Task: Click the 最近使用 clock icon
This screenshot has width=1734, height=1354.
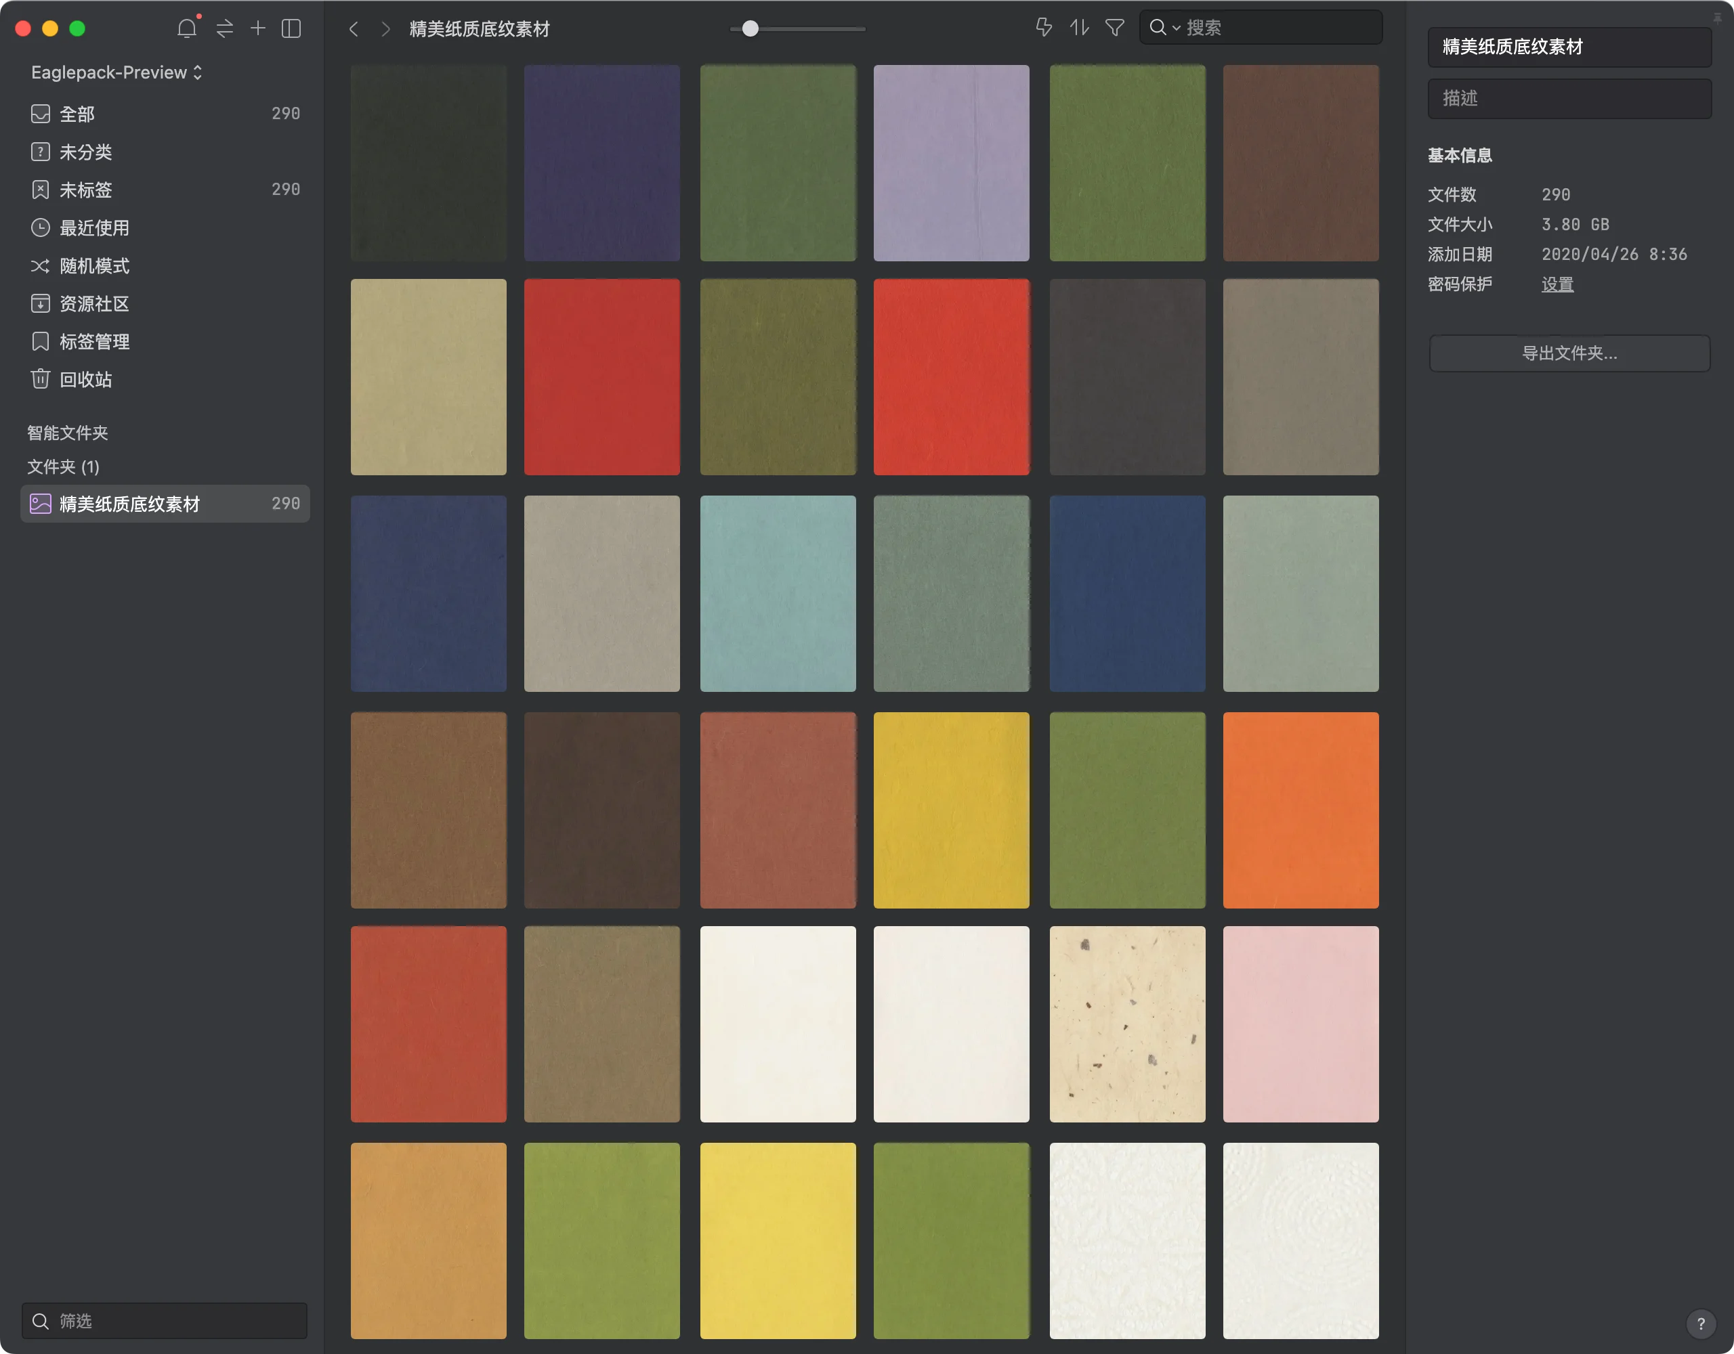Action: [x=41, y=227]
